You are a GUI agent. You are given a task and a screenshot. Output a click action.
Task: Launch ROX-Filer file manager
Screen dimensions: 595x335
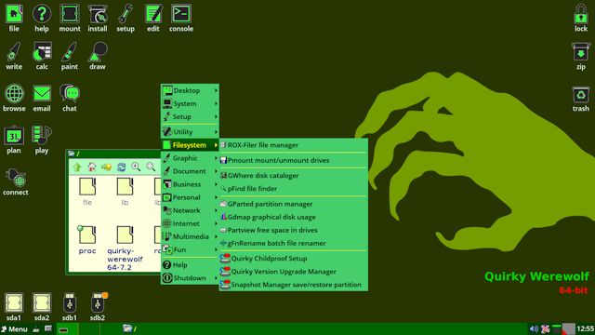point(293,145)
